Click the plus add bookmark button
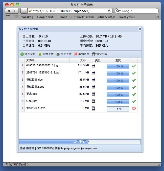This screenshot has width=164, height=171. (x=24, y=11)
